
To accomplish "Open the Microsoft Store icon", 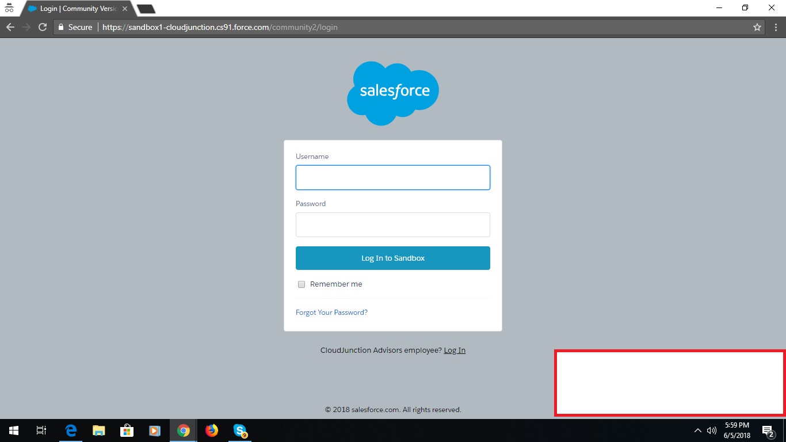I will tap(127, 430).
